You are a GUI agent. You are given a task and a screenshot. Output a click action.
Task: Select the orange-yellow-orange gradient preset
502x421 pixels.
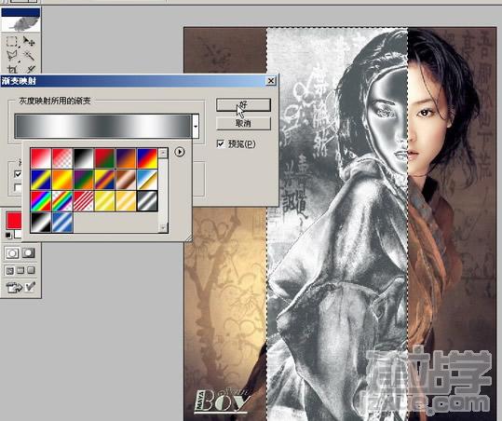62,180
